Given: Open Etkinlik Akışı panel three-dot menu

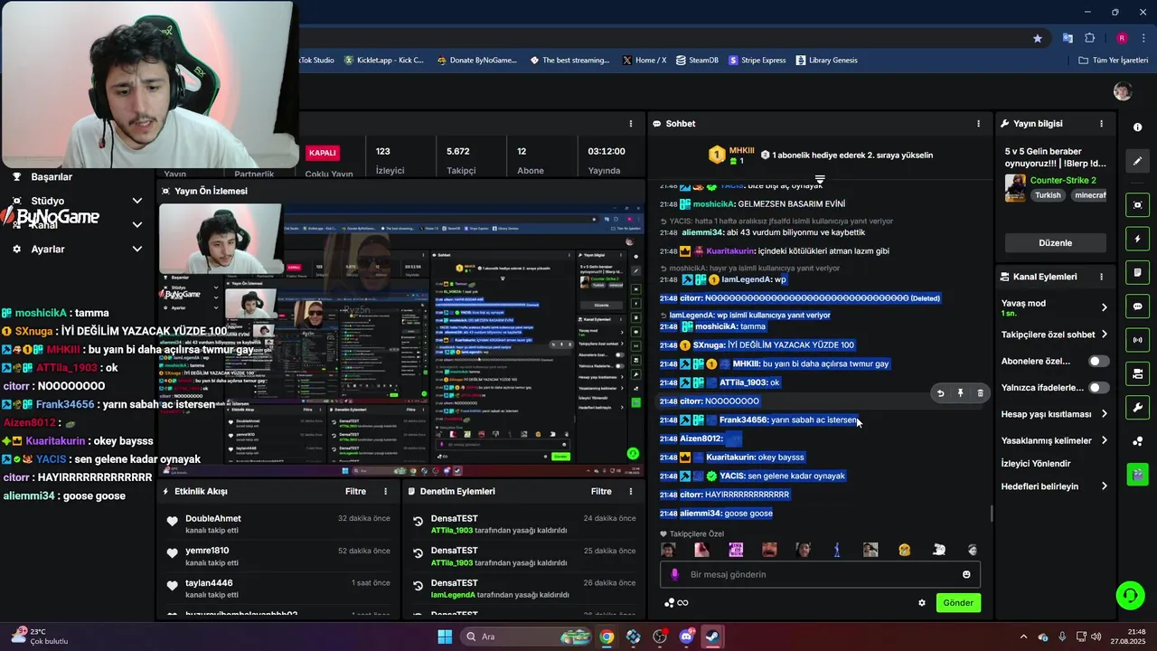Looking at the screenshot, I should (385, 492).
